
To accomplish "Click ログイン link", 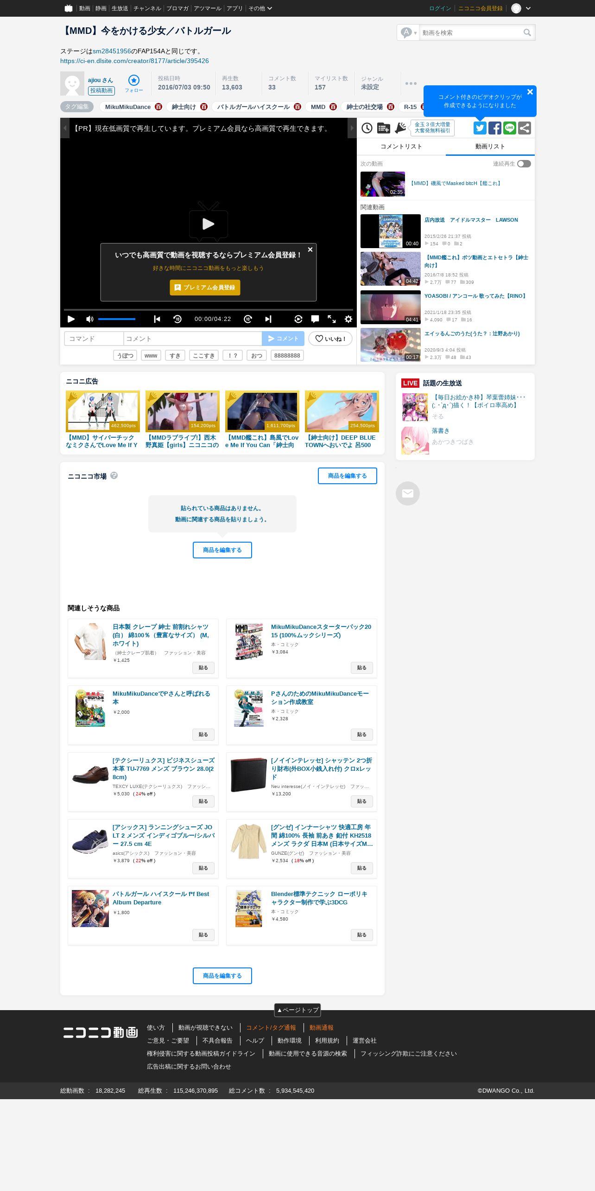I will (x=440, y=8).
